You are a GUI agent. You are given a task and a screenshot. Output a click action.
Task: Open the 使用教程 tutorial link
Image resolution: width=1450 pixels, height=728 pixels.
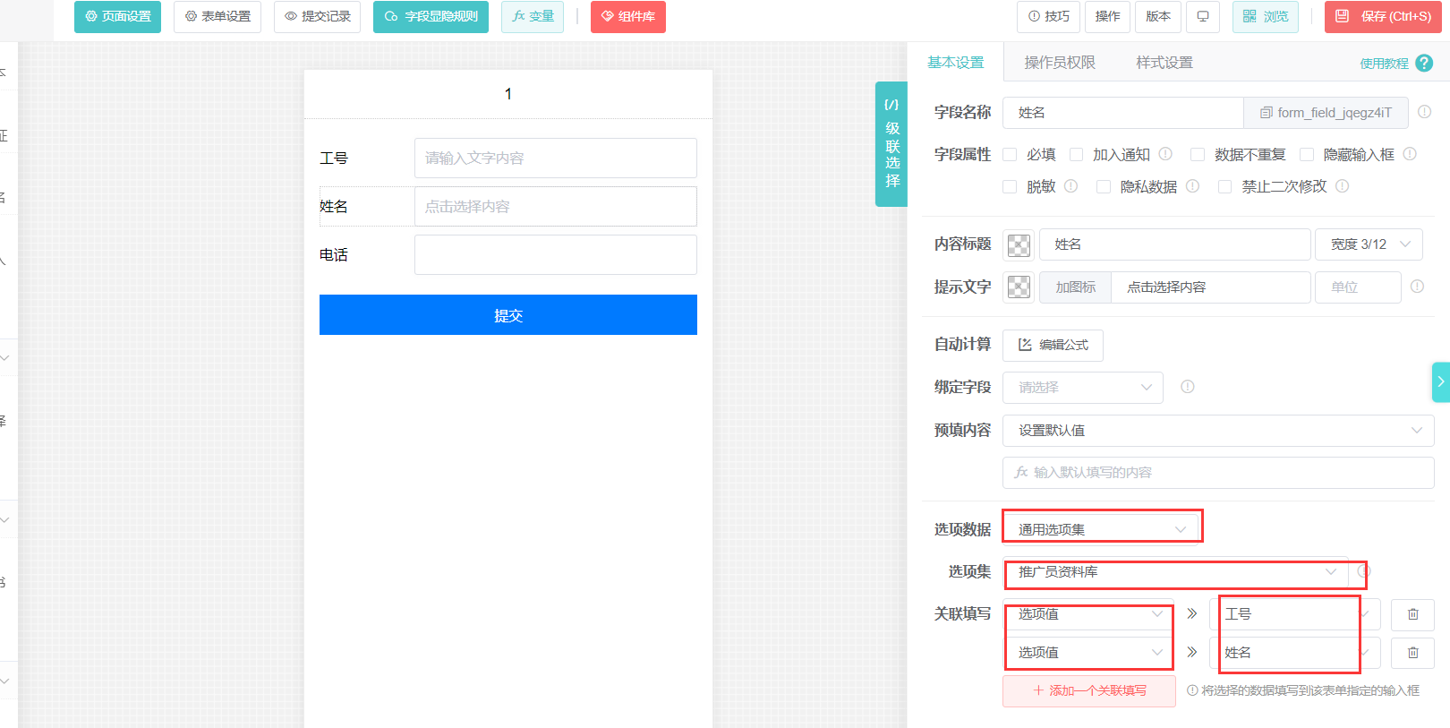(1384, 64)
